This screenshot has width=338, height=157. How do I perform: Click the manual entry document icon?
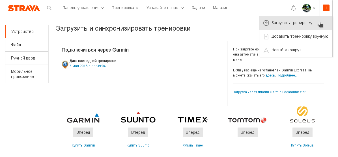[x=266, y=37]
